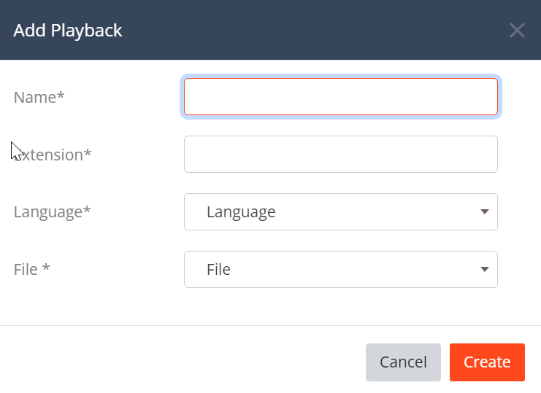Viewport: 541px width, 393px height.
Task: Click into the Extension text box
Action: [x=340, y=154]
